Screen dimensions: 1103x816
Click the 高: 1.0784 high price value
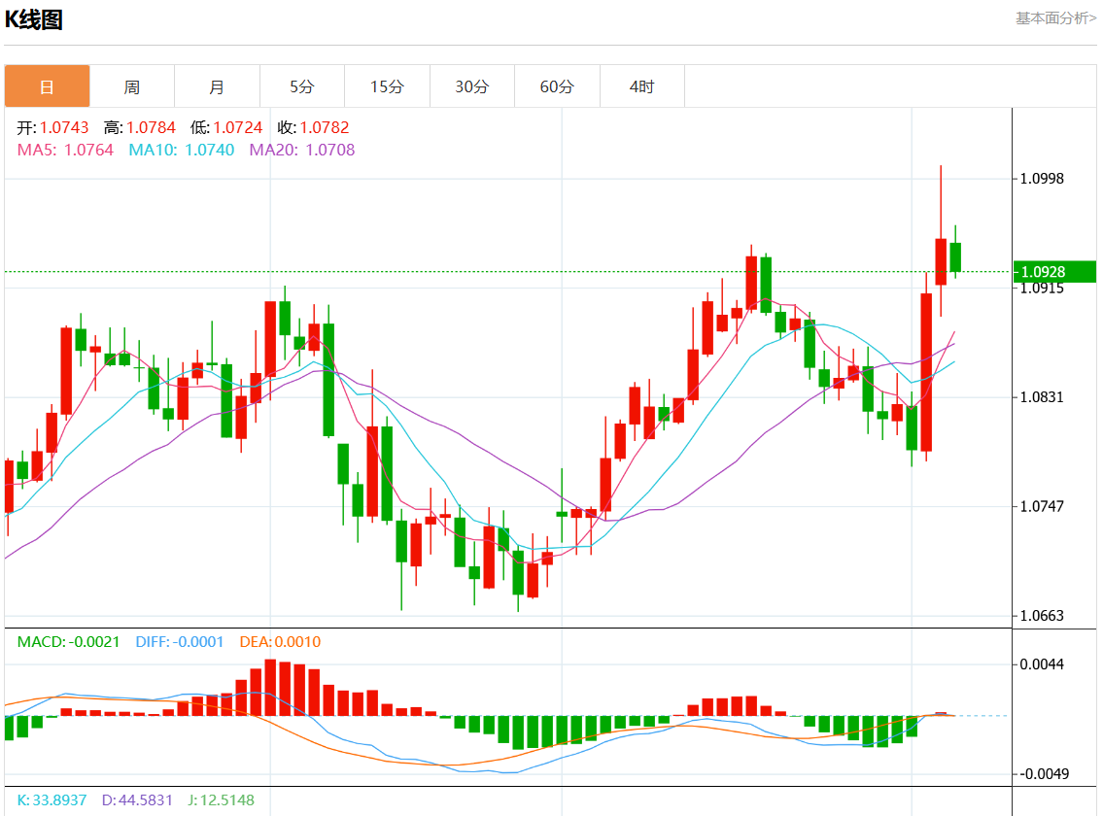tap(139, 127)
